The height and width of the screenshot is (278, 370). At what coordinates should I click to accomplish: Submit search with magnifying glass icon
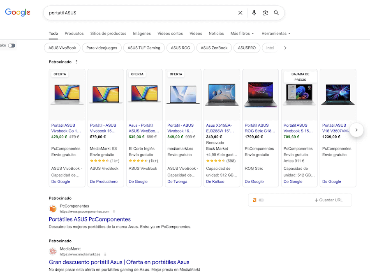tap(276, 13)
